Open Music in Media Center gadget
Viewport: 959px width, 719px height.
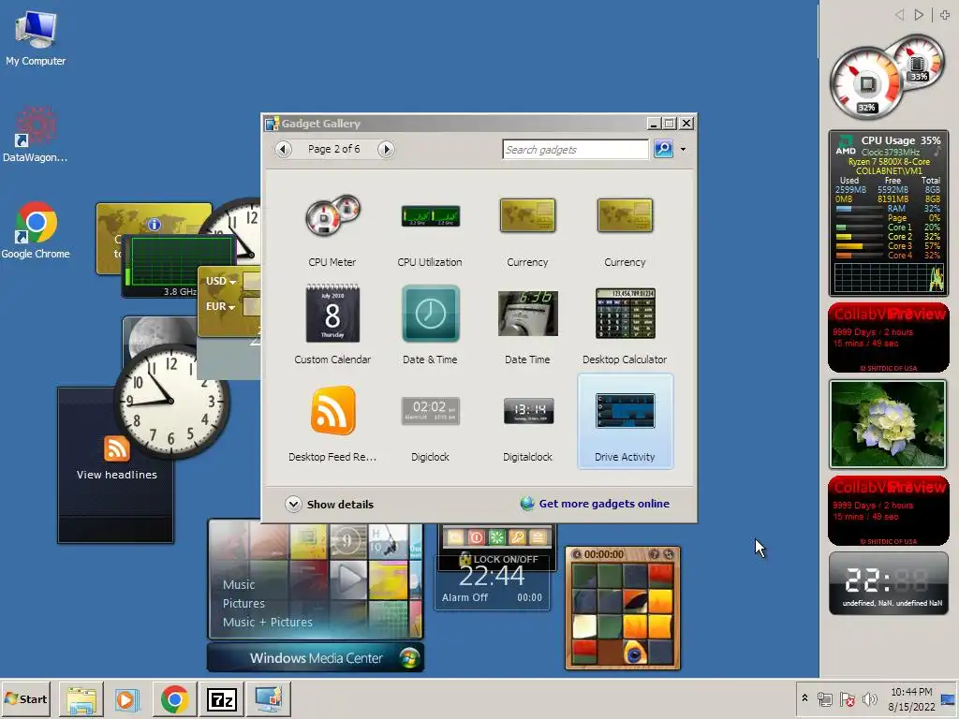[x=239, y=584]
